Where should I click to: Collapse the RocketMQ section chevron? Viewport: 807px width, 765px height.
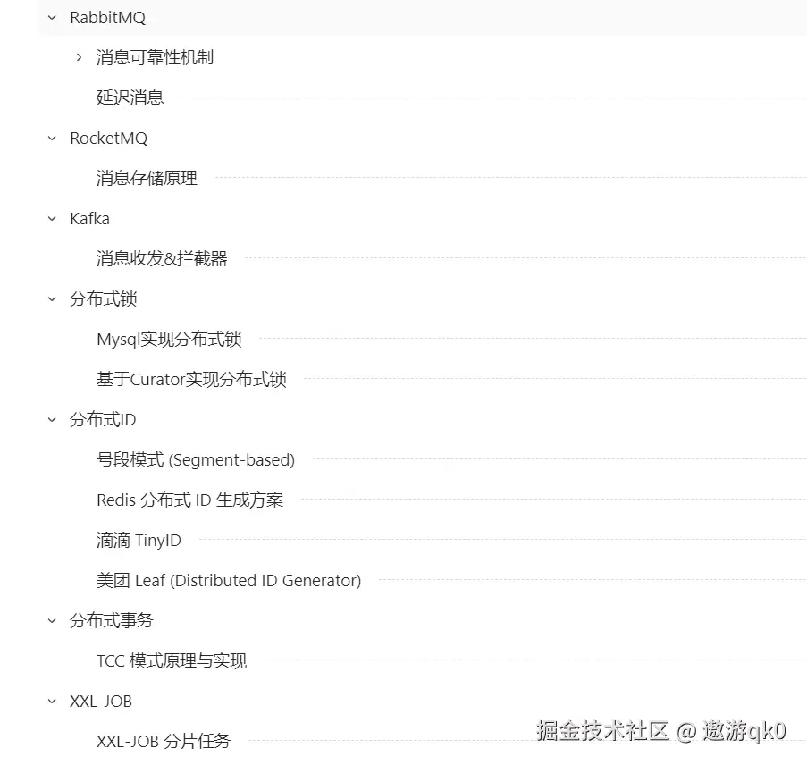[52, 138]
